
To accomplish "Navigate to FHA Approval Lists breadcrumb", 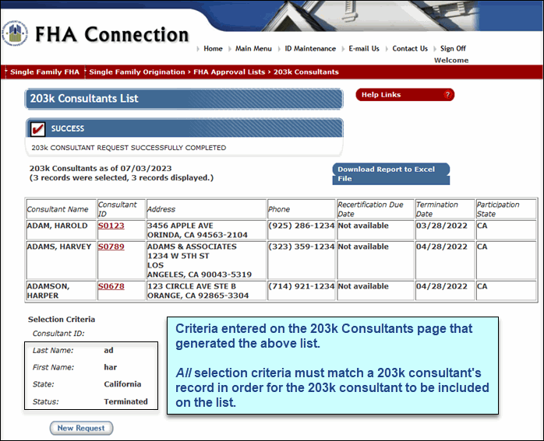I will coord(229,72).
